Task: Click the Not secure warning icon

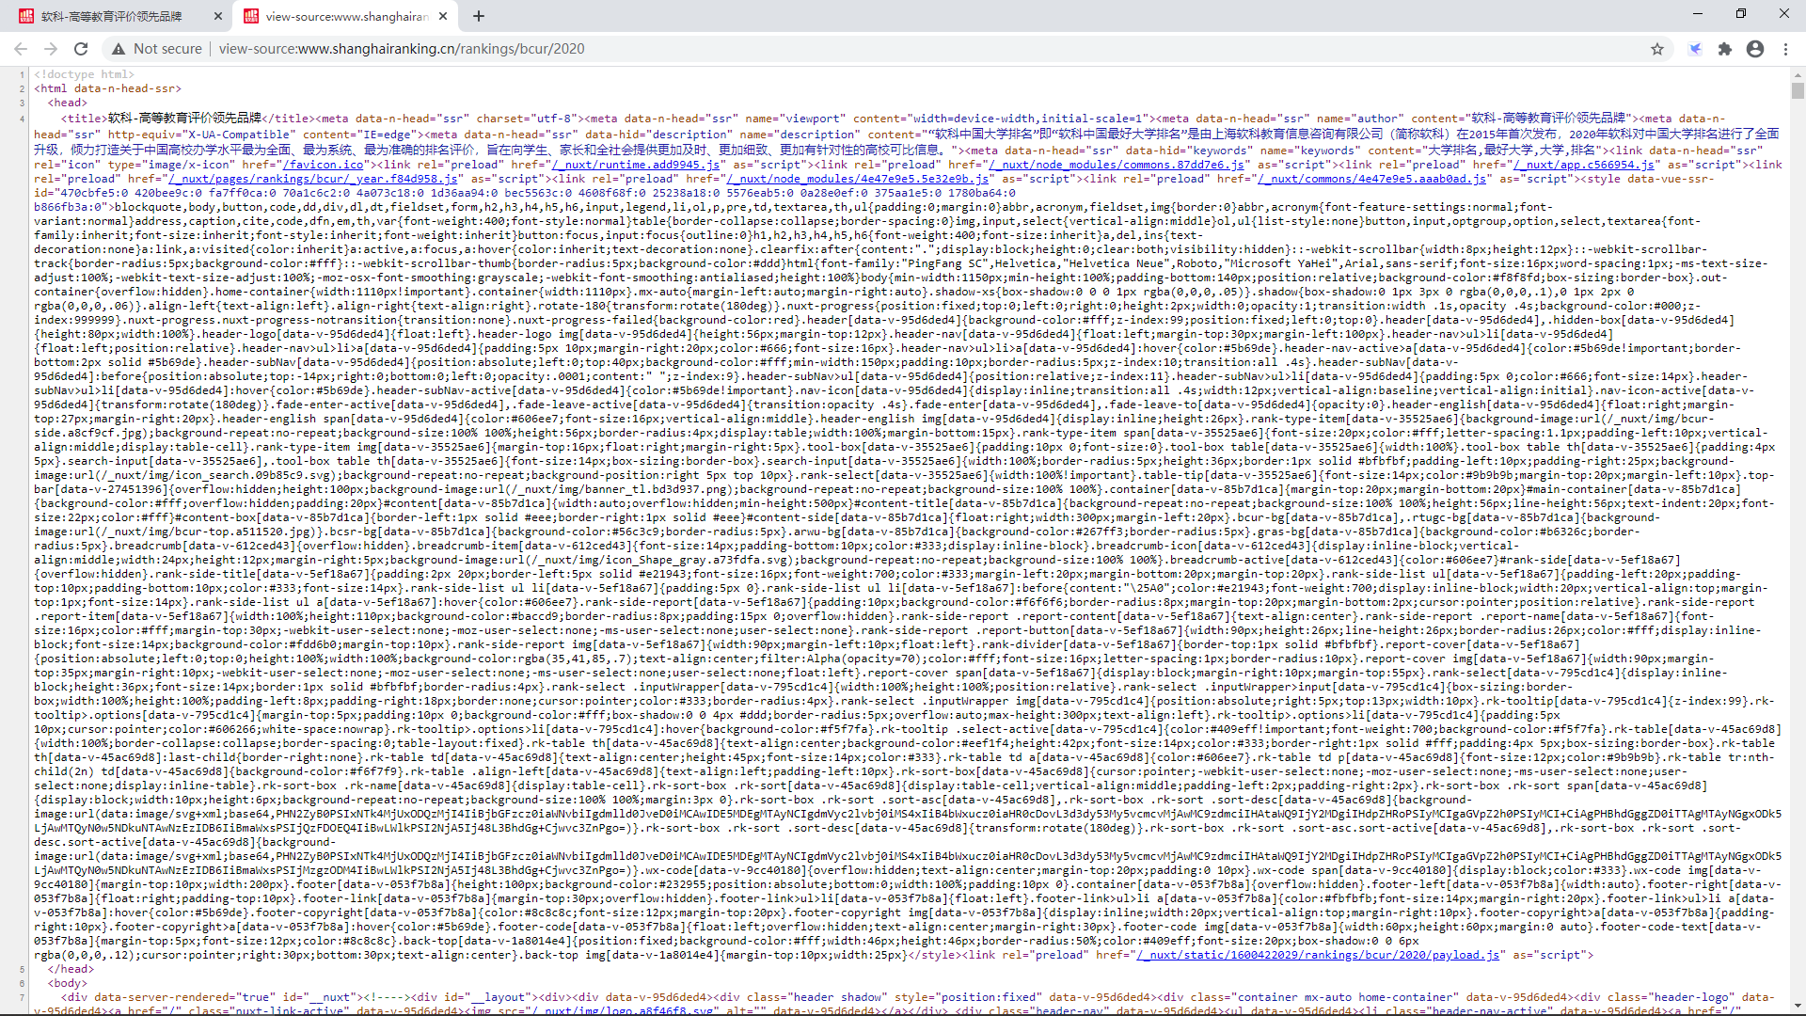Action: (119, 49)
